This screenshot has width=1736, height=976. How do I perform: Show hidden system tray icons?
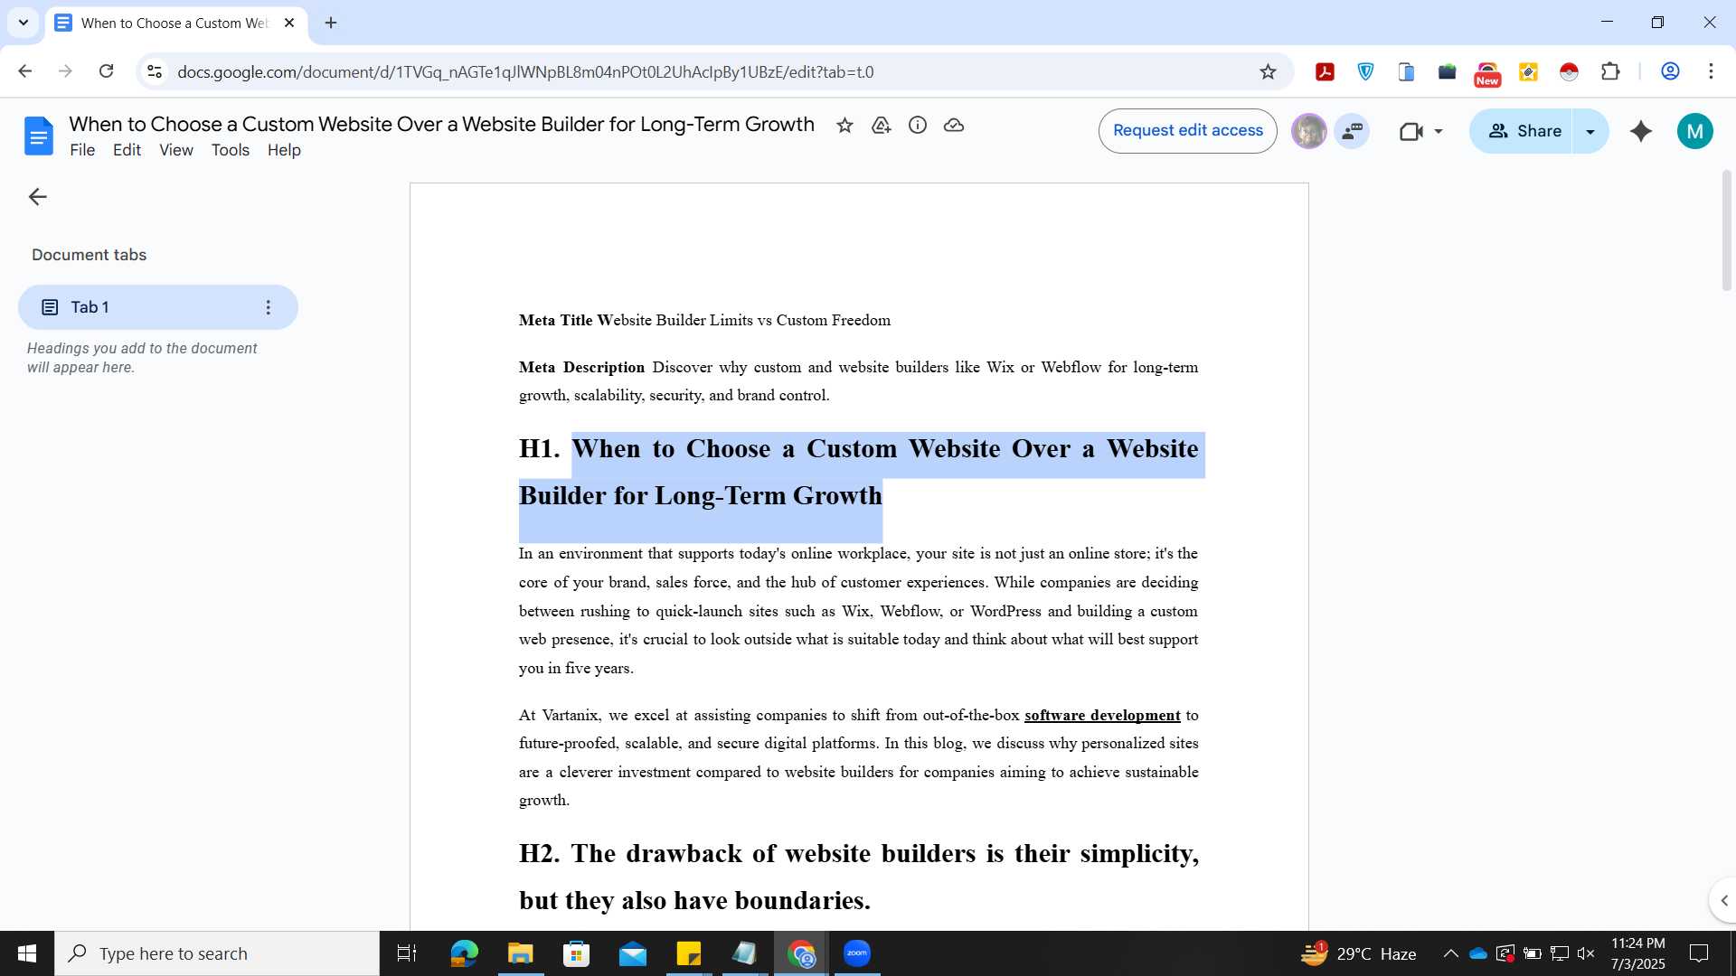(x=1450, y=953)
